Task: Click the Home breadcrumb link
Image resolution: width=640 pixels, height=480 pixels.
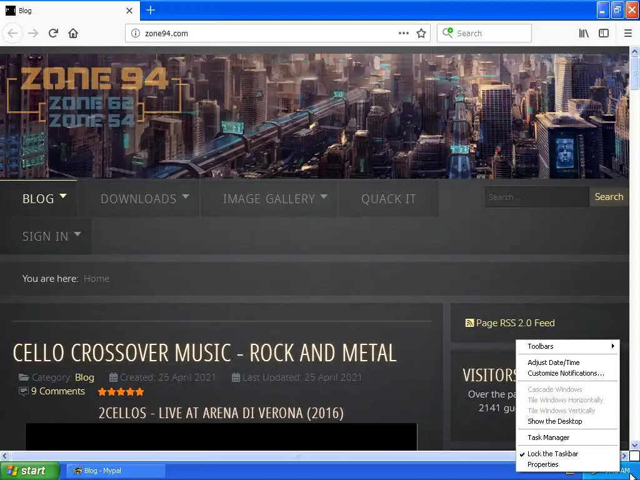Action: (x=96, y=278)
